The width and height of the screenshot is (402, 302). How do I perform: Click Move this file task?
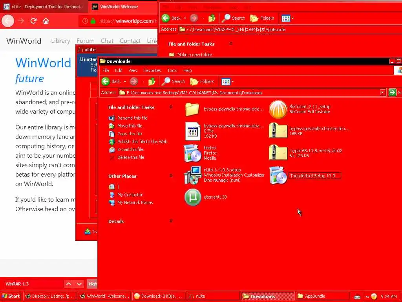130,126
